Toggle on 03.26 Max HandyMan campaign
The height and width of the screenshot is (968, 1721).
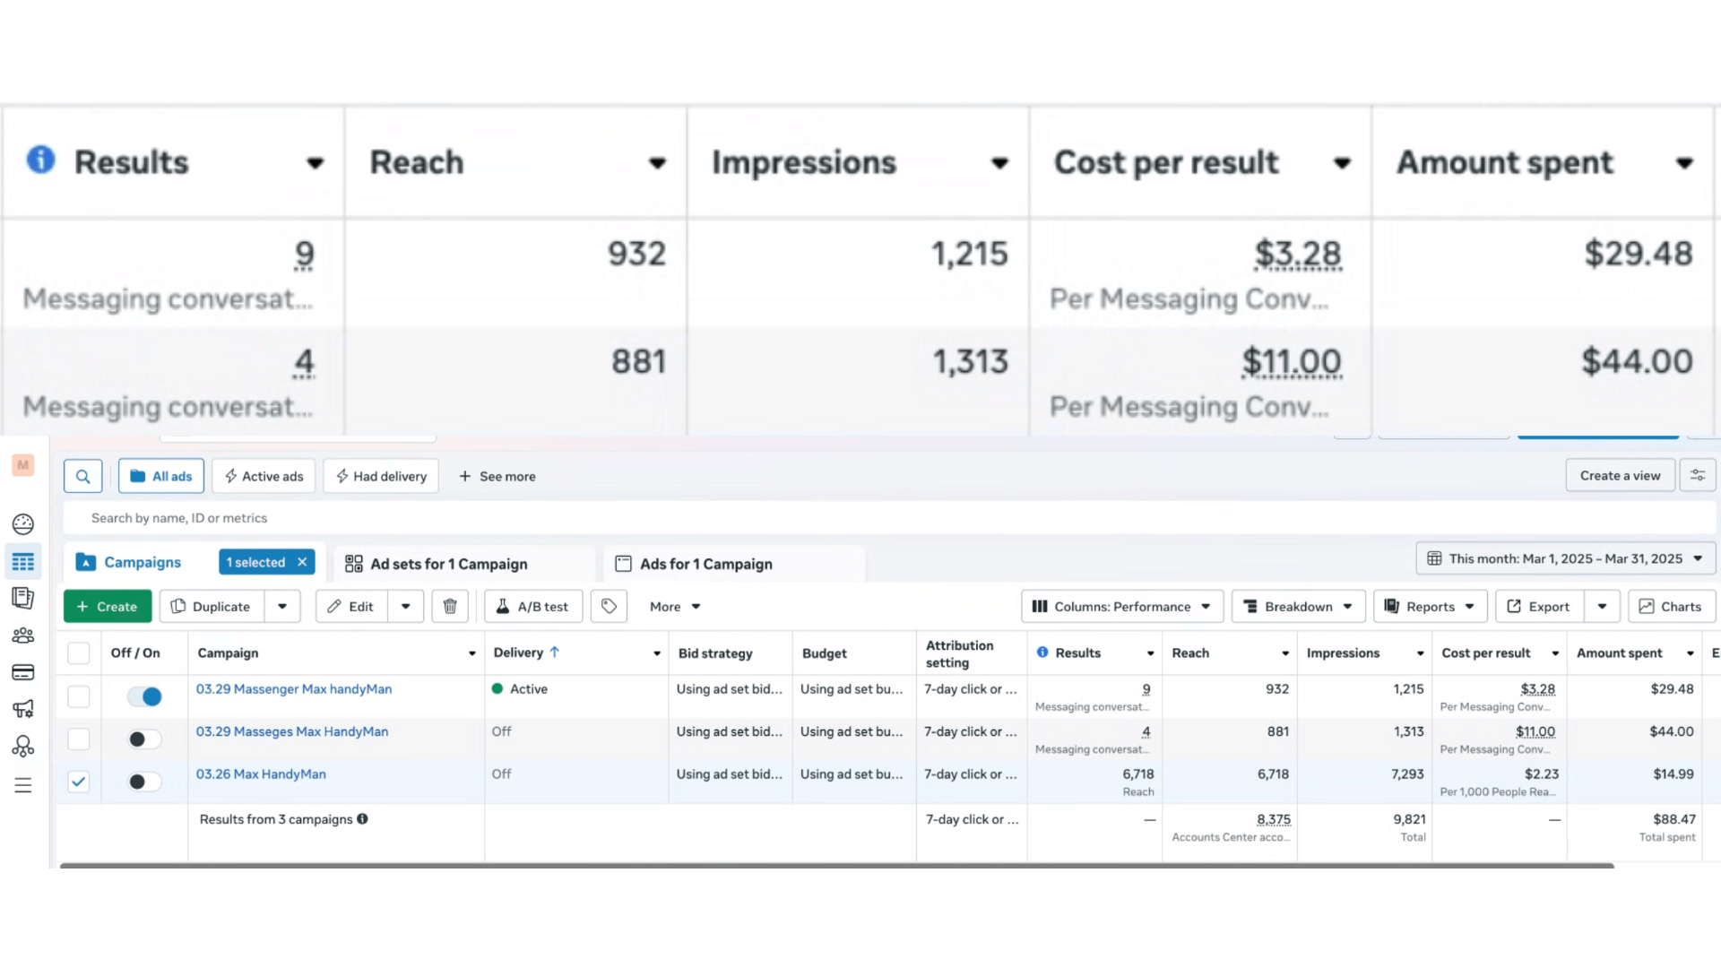point(143,782)
